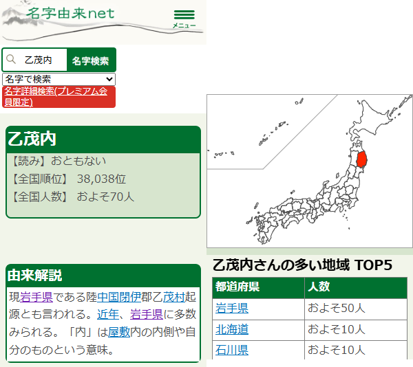Select 北海道 in the TOP5 table
This screenshot has height=367, width=413.
tap(232, 329)
